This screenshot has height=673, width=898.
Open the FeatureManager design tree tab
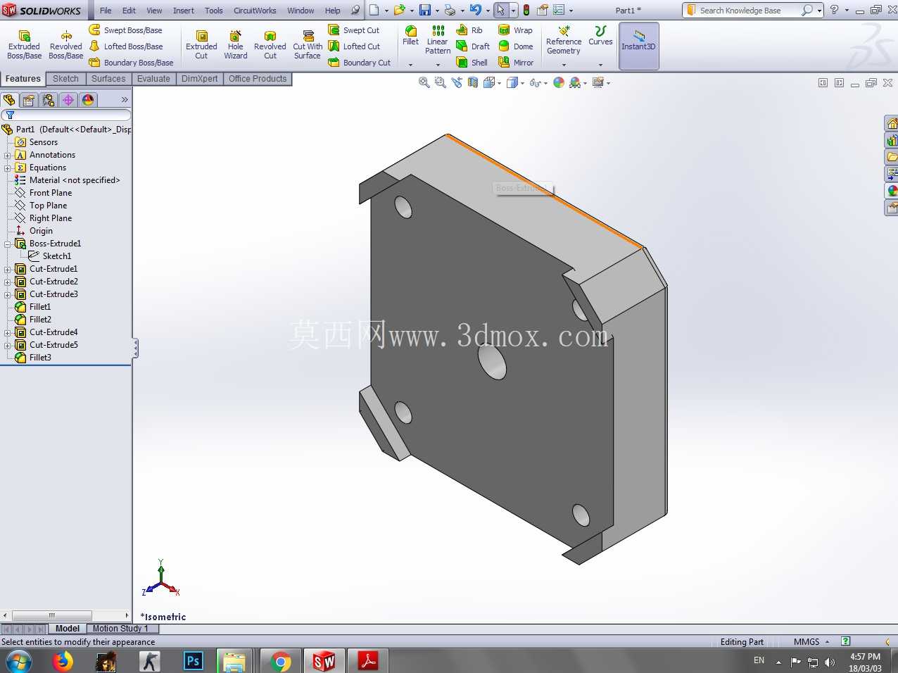coord(9,100)
